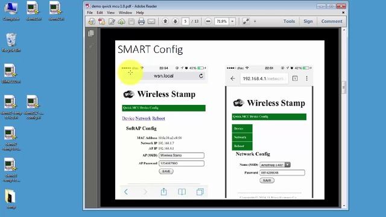Click the AP (SSID) field Wireless Stamp
386x217 pixels.
pyautogui.click(x=182, y=156)
